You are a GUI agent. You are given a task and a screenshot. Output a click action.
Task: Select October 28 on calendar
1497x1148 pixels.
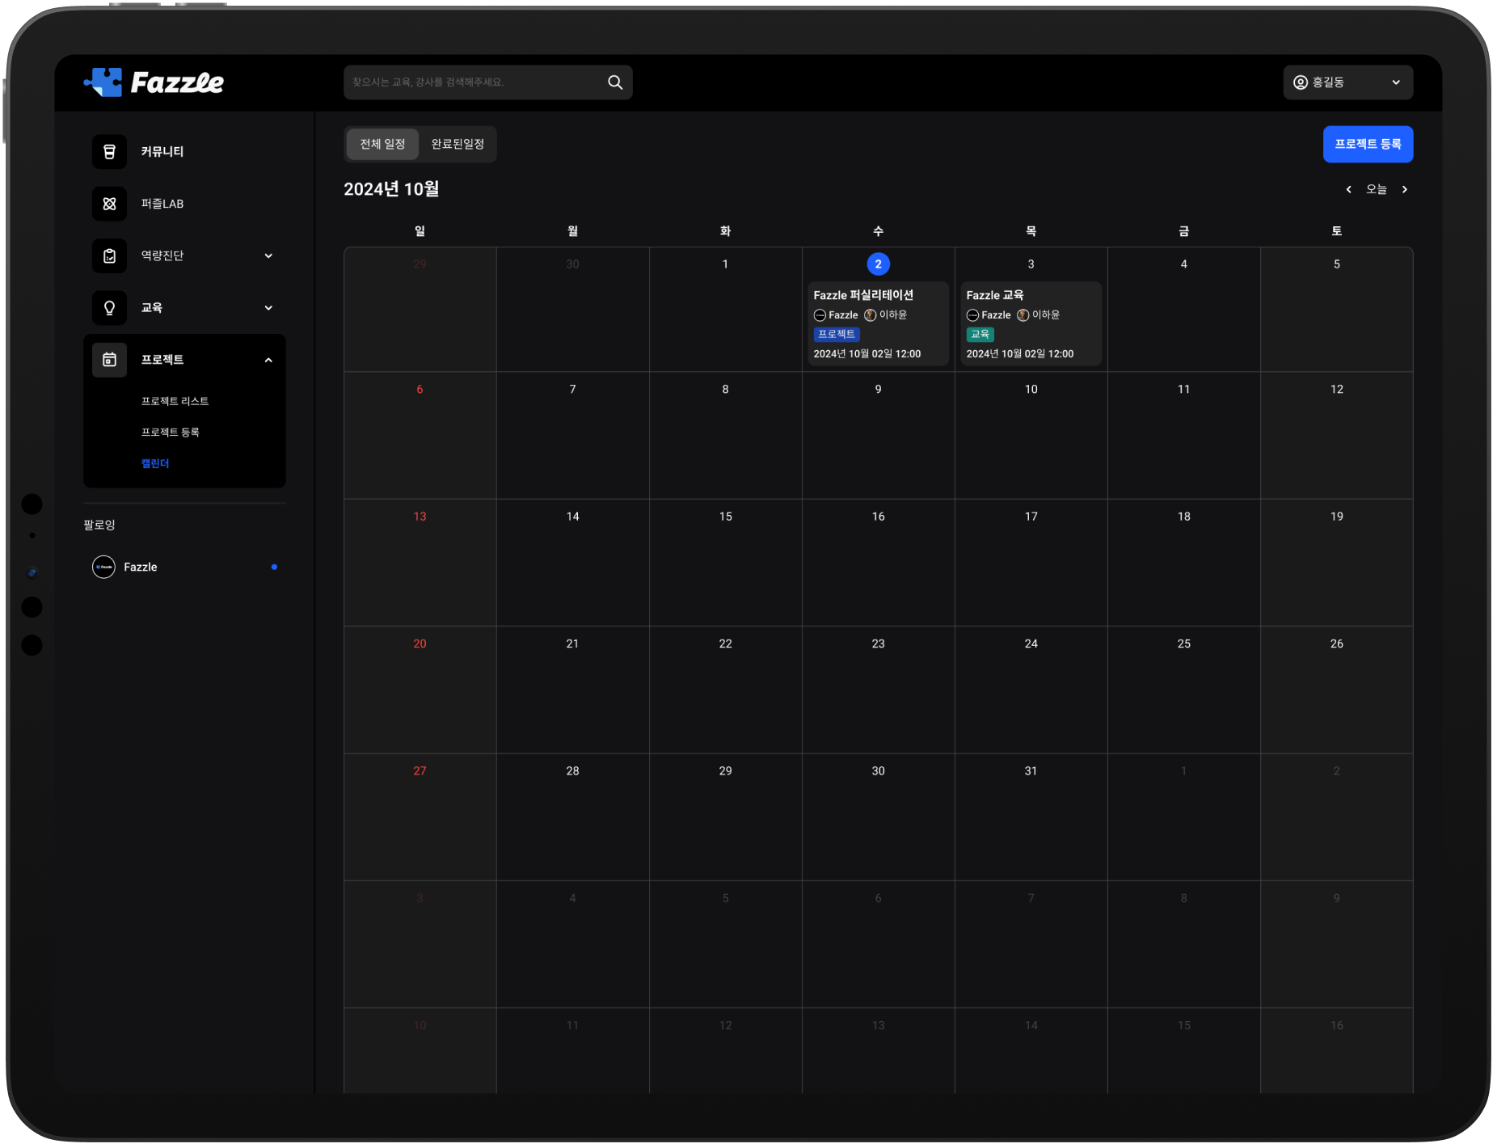(x=572, y=771)
